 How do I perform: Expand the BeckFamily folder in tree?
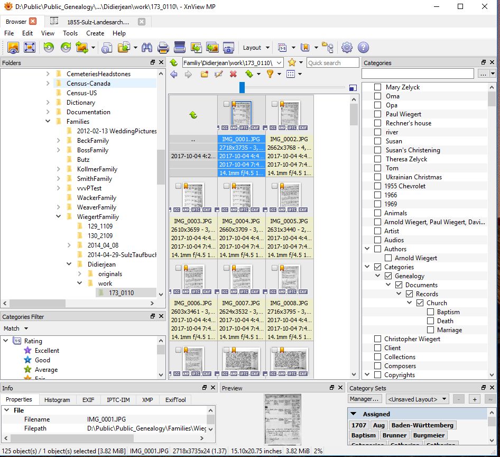(x=58, y=141)
